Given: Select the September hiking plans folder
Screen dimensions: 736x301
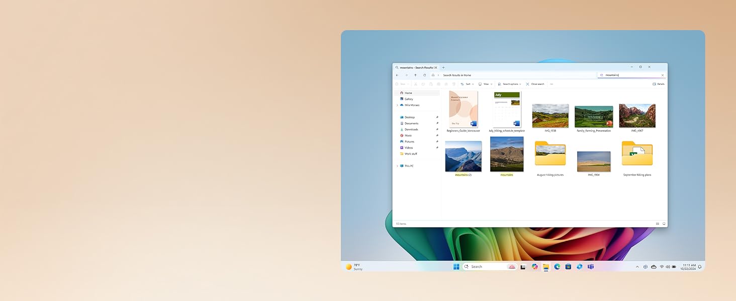Looking at the screenshot, I should point(637,159).
